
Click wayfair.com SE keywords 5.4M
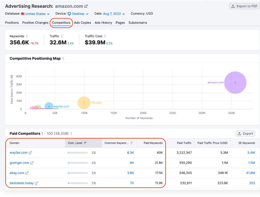click(251, 153)
